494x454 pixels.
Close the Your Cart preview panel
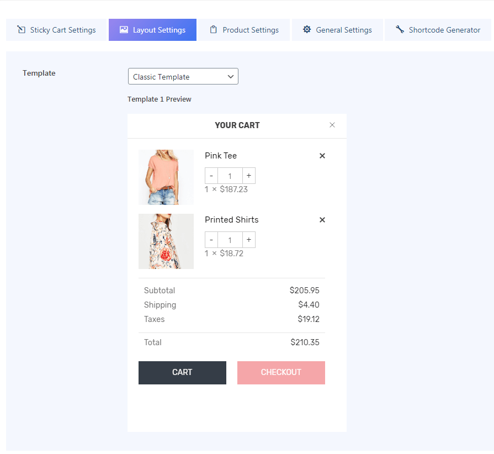pyautogui.click(x=332, y=125)
